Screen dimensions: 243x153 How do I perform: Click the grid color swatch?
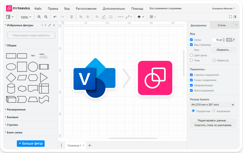[229, 40]
